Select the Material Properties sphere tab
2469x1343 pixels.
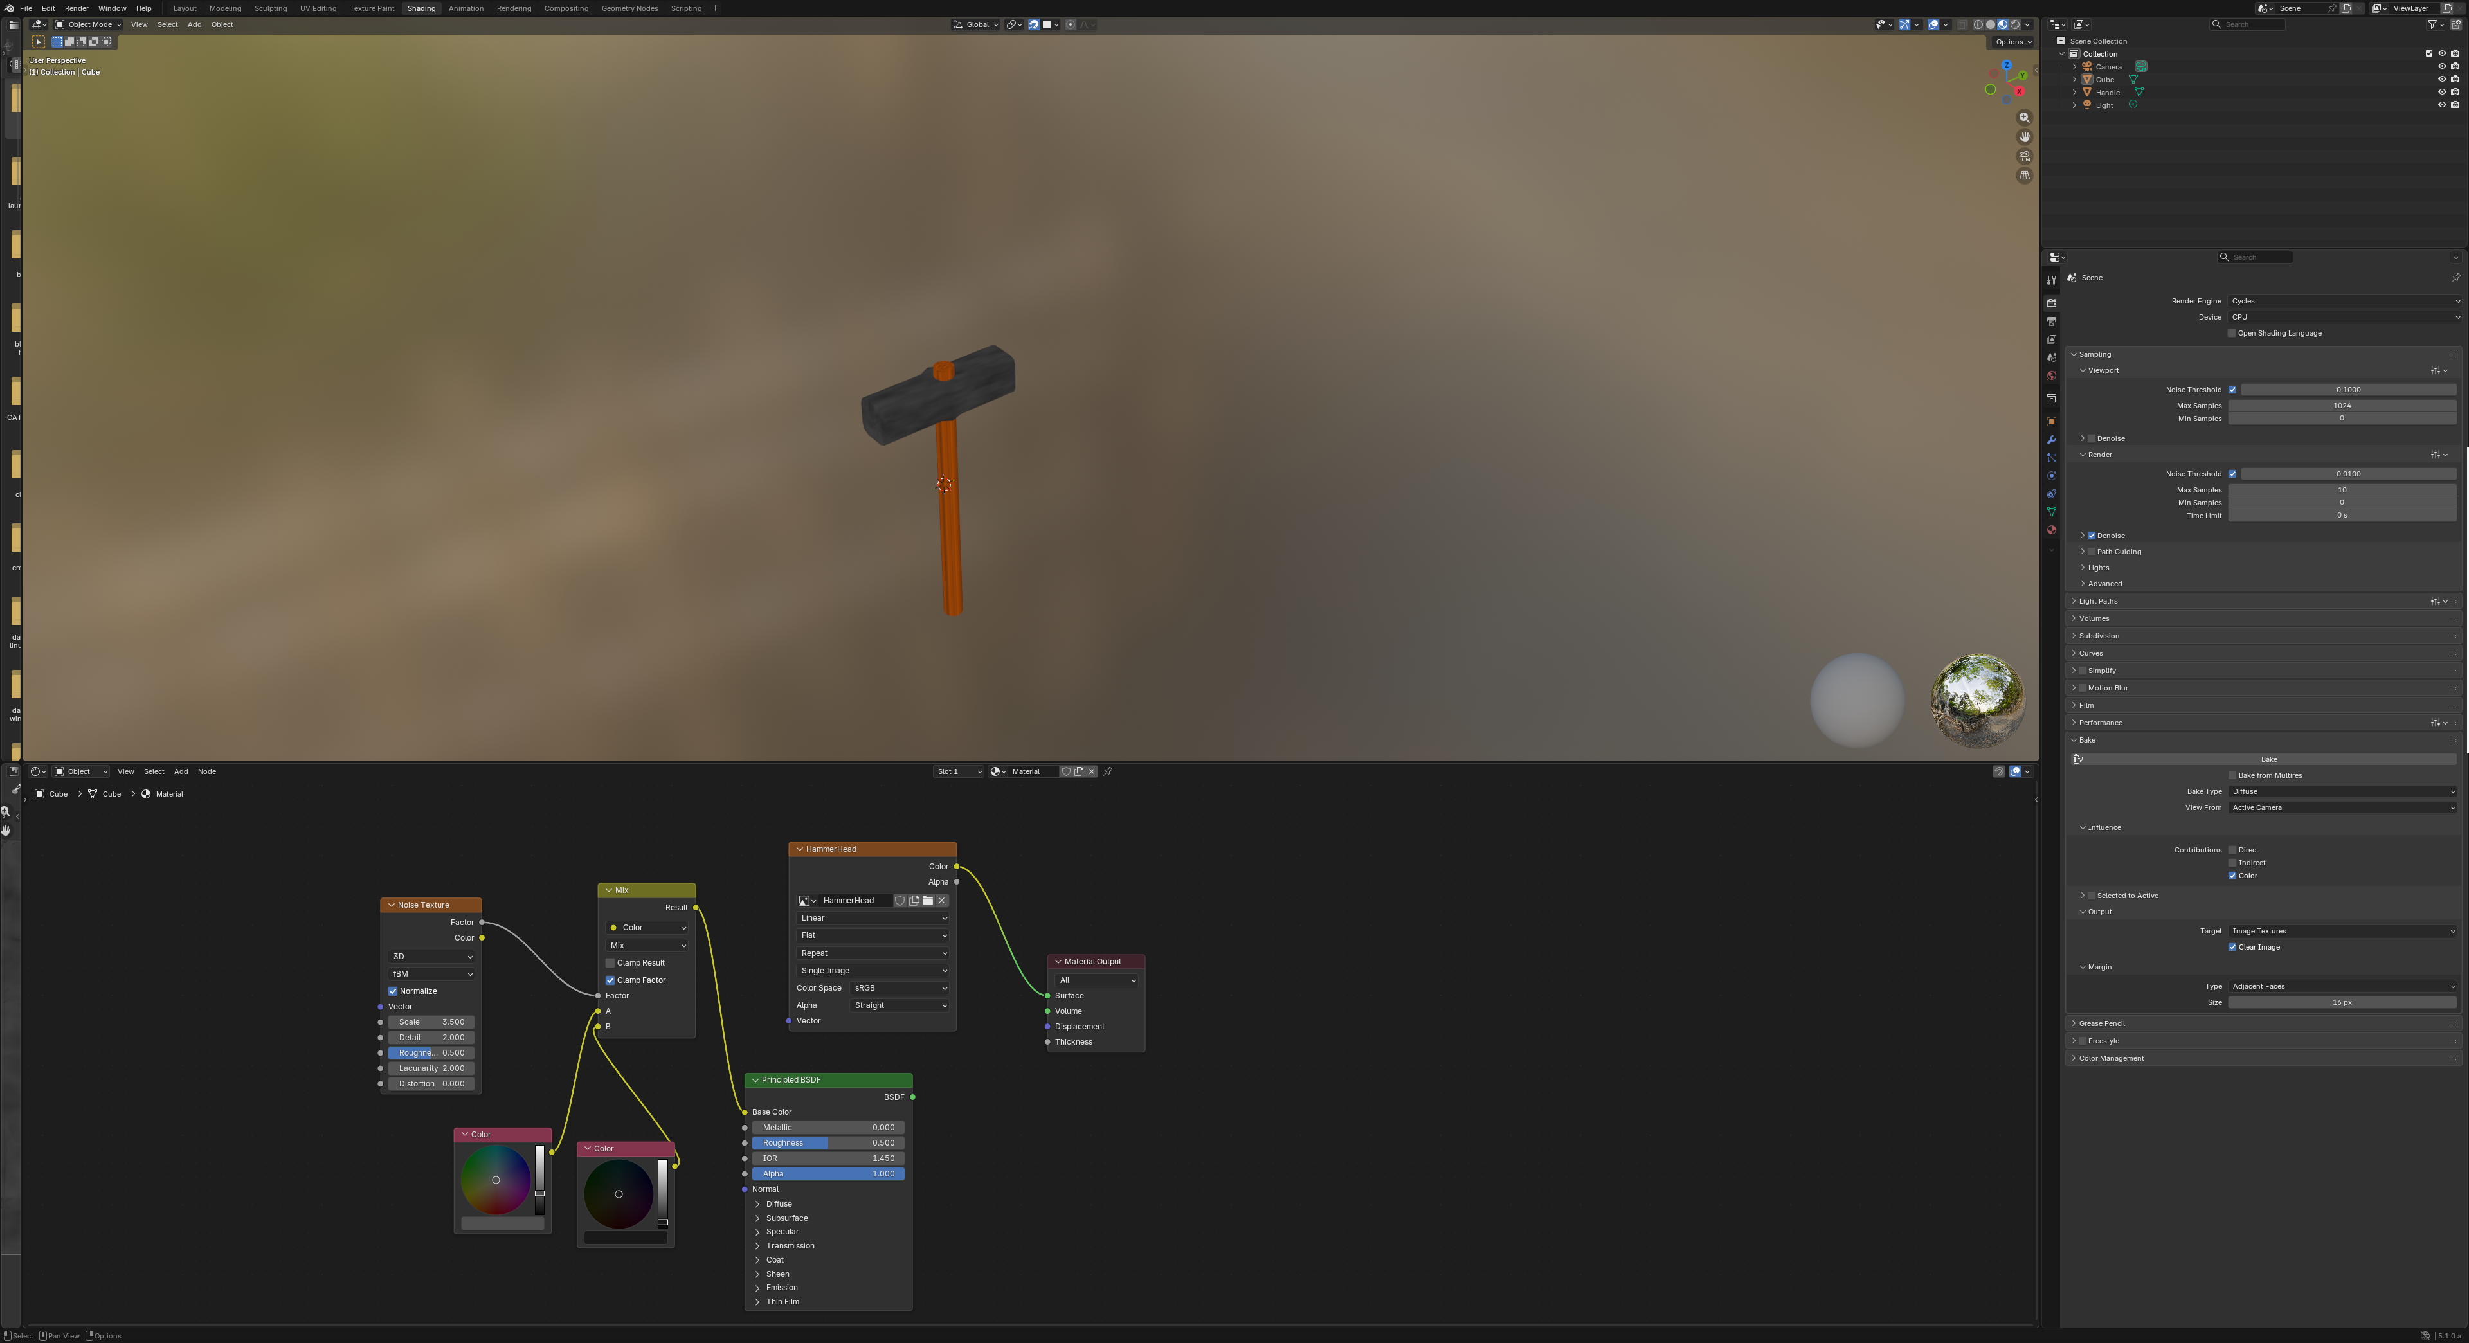(x=2052, y=529)
